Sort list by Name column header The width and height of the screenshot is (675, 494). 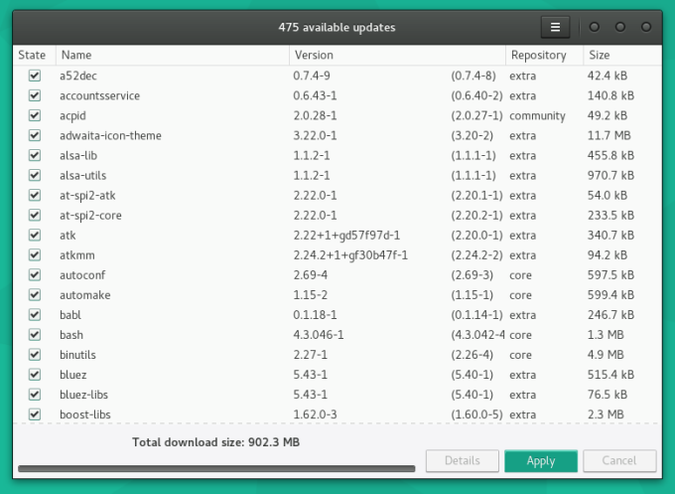click(x=76, y=56)
